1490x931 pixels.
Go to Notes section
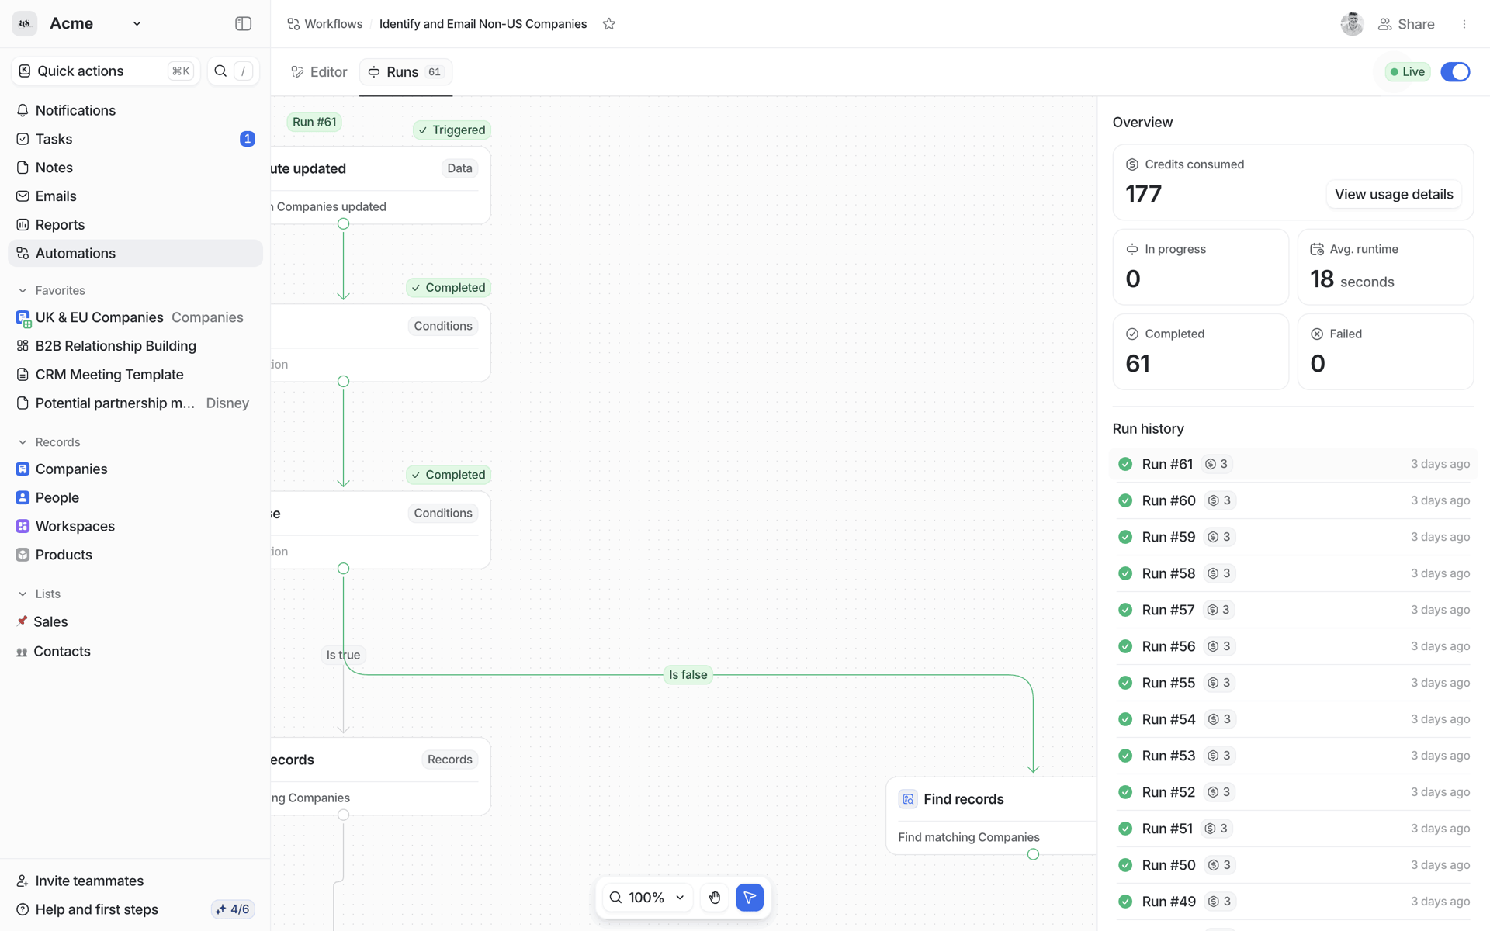pos(135,168)
